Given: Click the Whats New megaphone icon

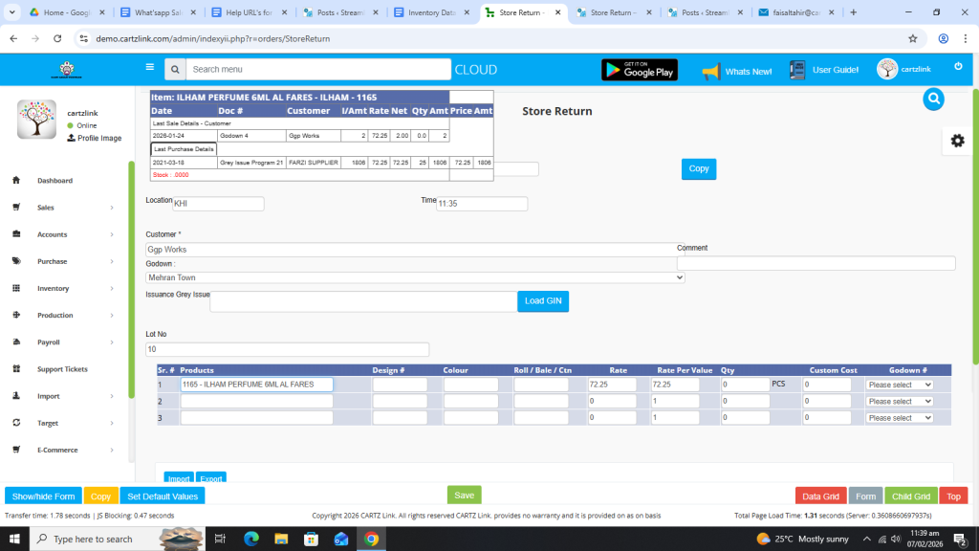Looking at the screenshot, I should point(710,71).
